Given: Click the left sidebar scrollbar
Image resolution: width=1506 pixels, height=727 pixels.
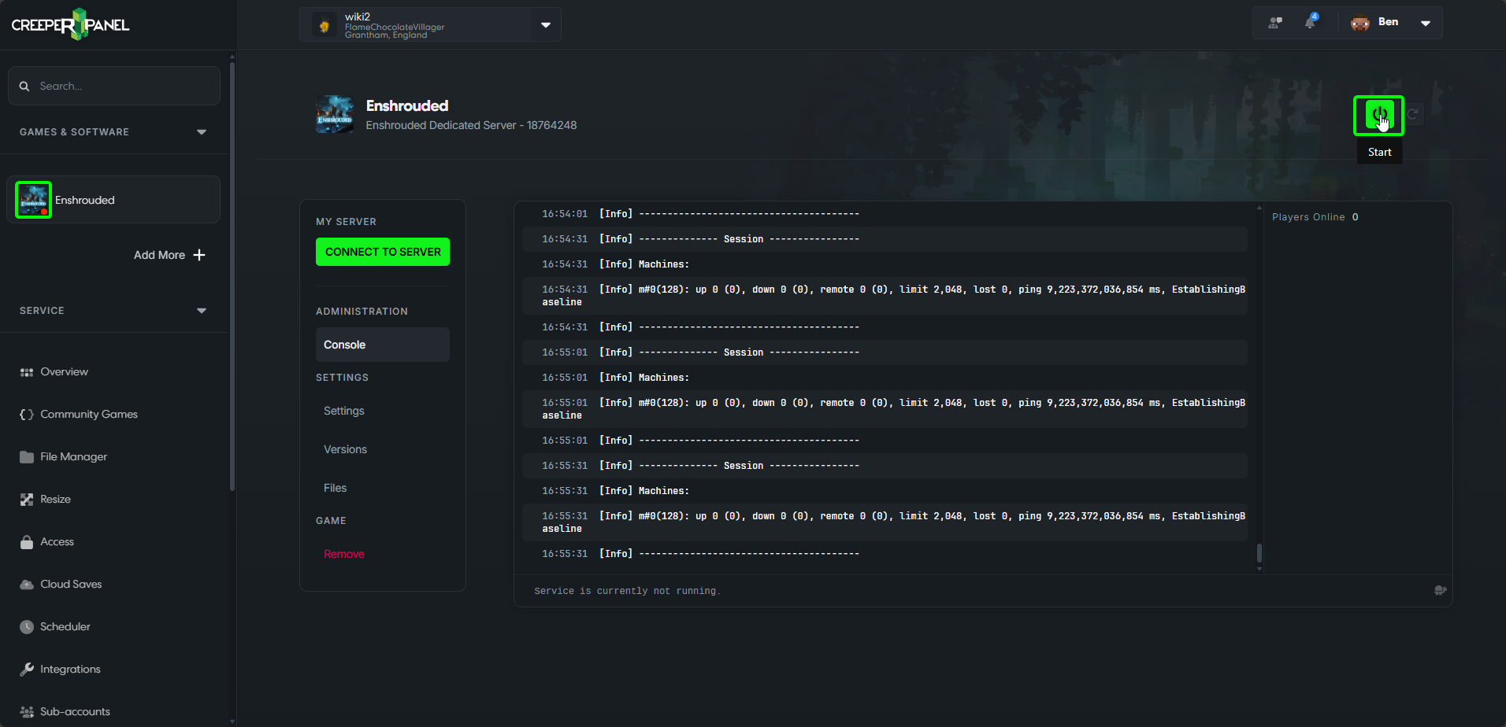Looking at the screenshot, I should pos(232,275).
